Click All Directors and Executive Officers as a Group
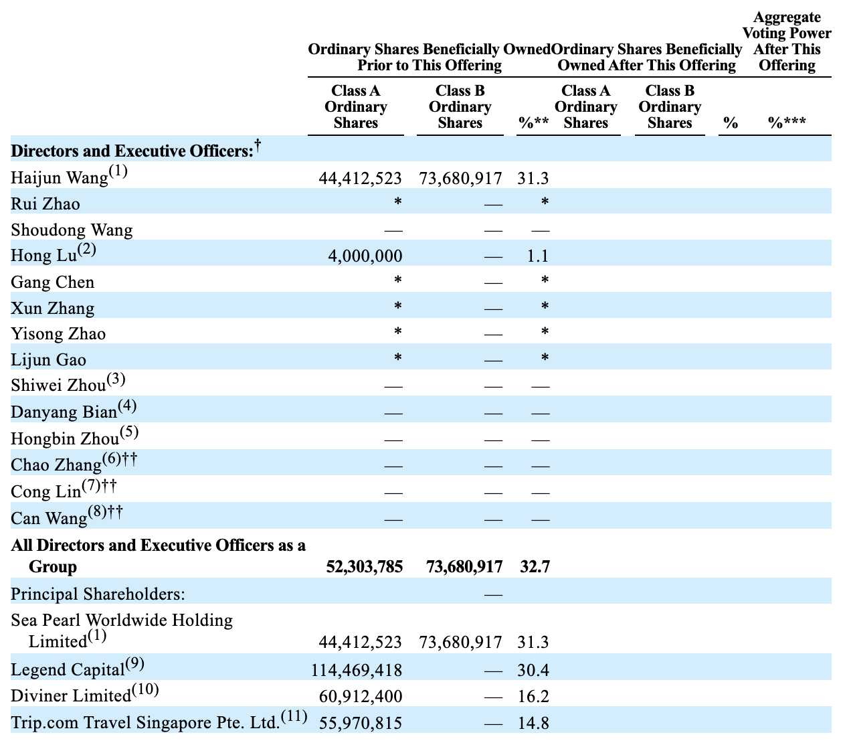Viewport: 847px width, 755px height. (159, 556)
